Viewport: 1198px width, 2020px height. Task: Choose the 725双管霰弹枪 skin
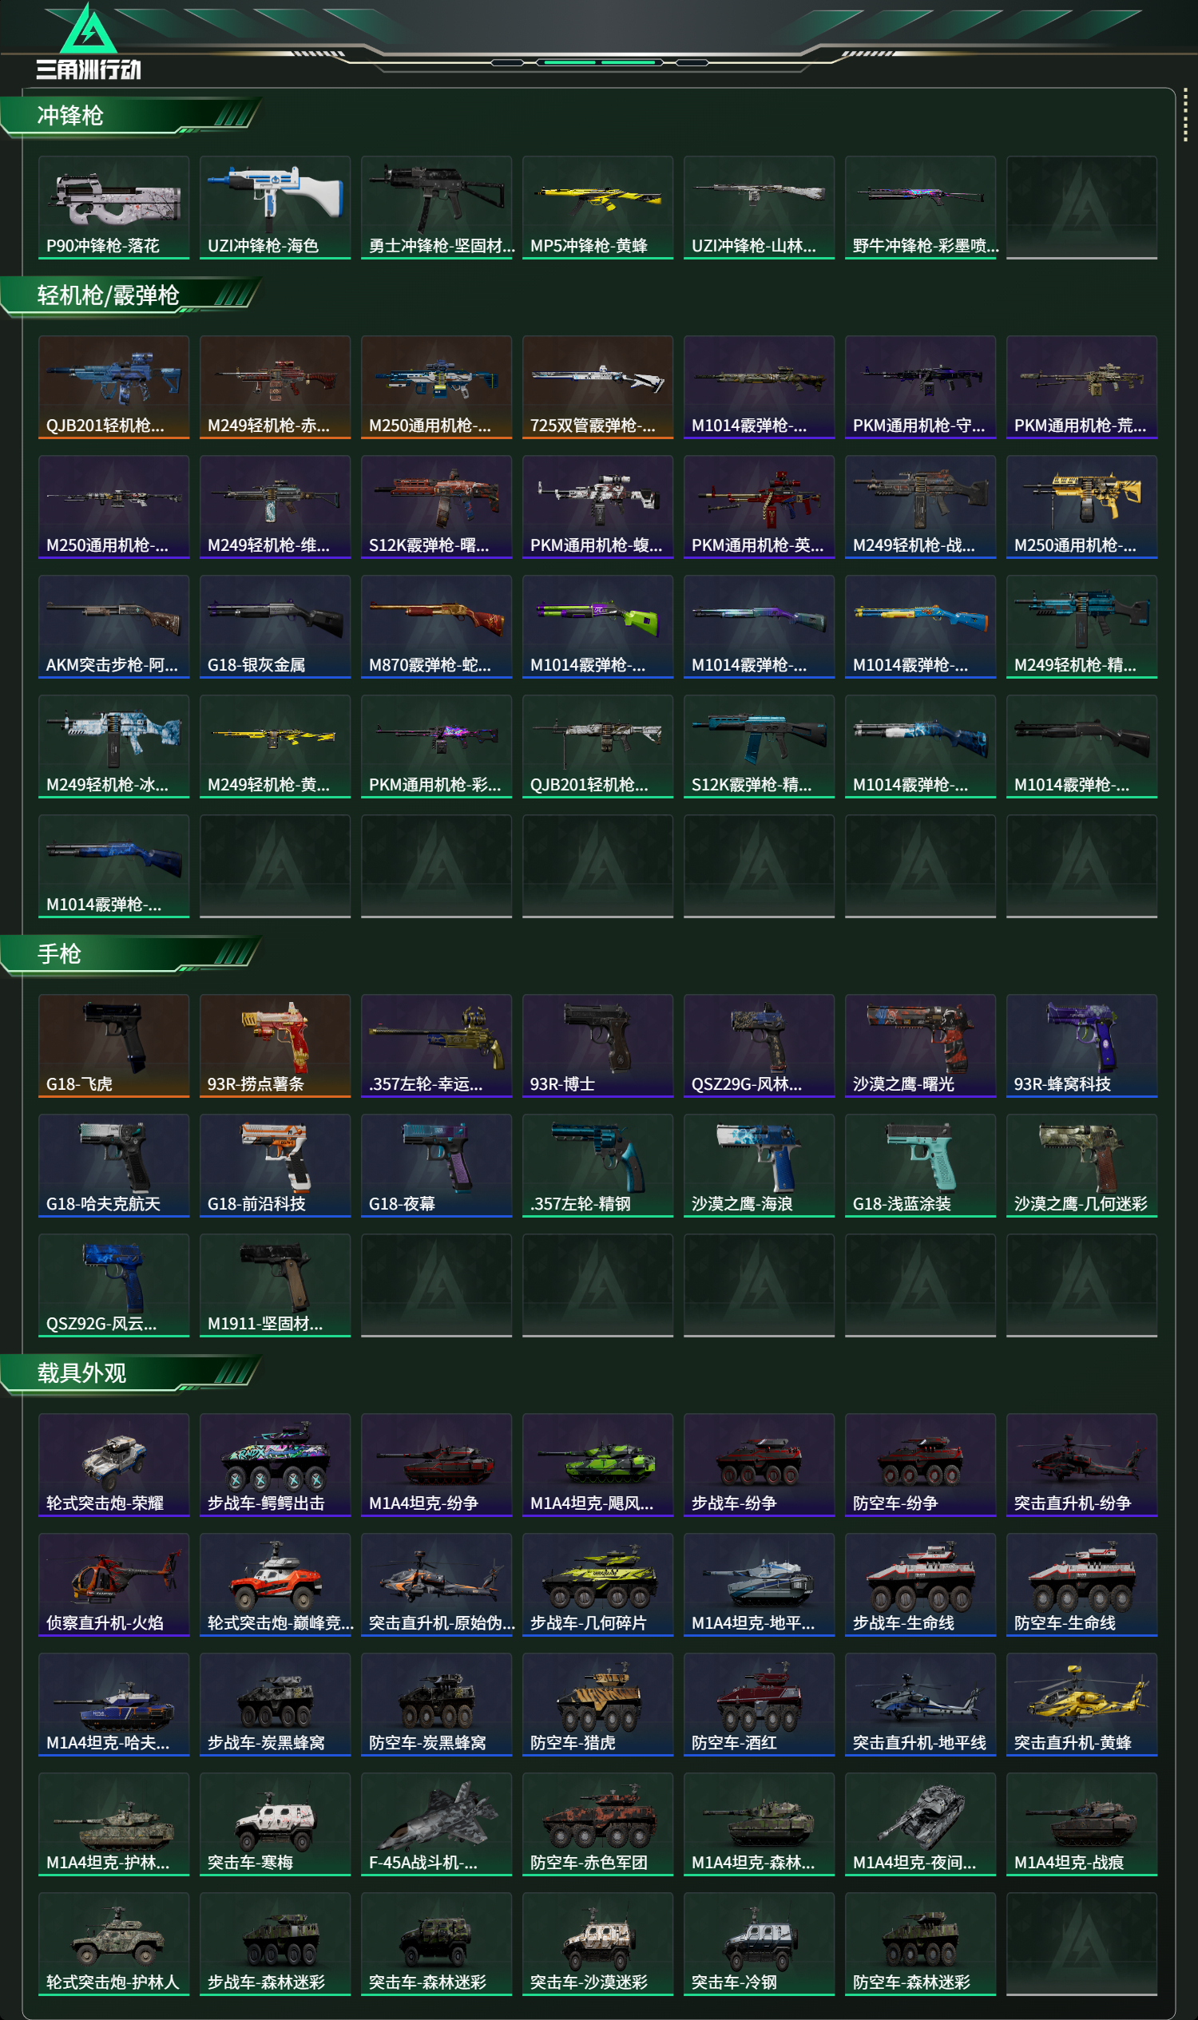pyautogui.click(x=598, y=387)
